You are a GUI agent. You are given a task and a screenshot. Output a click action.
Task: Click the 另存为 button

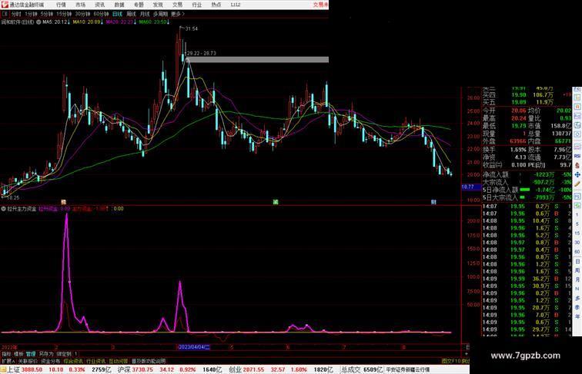(46, 354)
